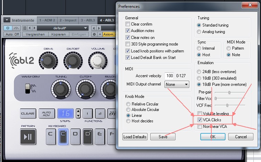
Task: Go to previous preset arrow left of default
Action: pos(30,28)
